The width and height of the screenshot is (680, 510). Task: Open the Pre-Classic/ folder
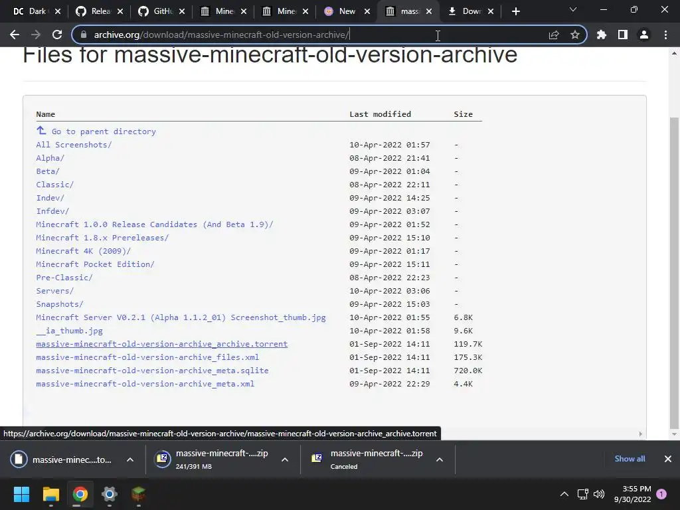(x=64, y=278)
